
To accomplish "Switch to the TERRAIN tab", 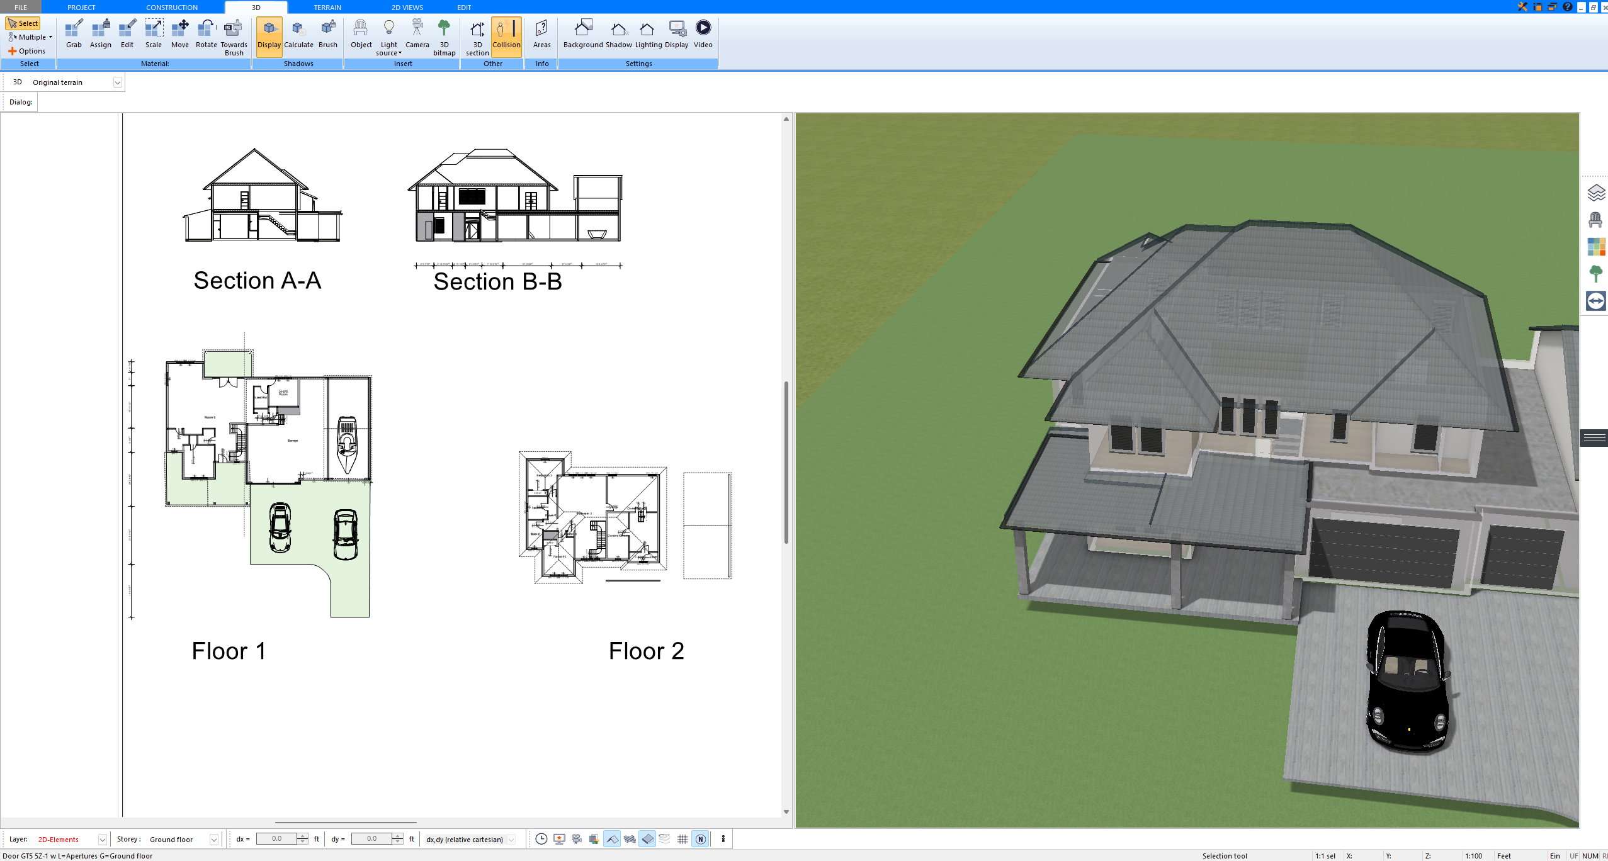I will [327, 8].
